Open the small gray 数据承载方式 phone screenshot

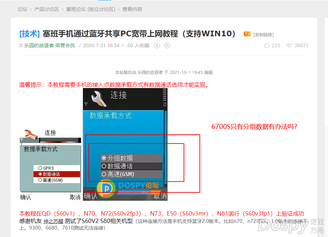tap(50, 165)
